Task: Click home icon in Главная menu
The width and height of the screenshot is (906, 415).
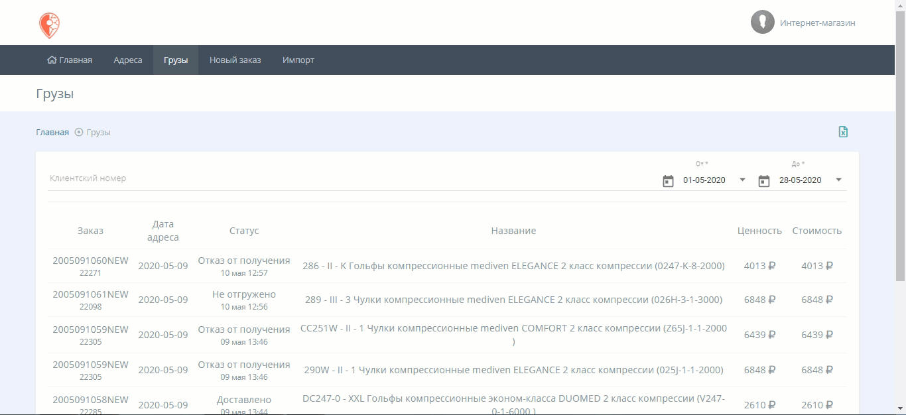Action: click(x=52, y=60)
